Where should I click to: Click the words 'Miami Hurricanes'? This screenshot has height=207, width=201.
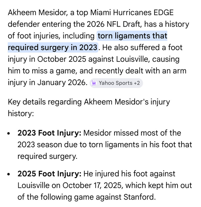[121, 12]
